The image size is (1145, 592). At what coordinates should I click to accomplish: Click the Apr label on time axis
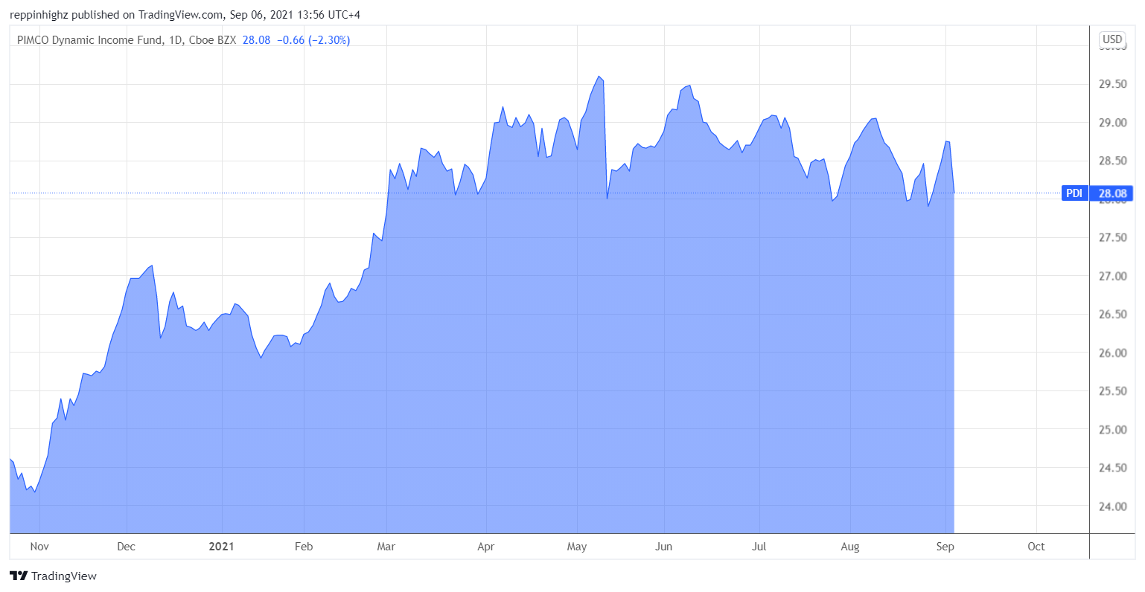(485, 547)
